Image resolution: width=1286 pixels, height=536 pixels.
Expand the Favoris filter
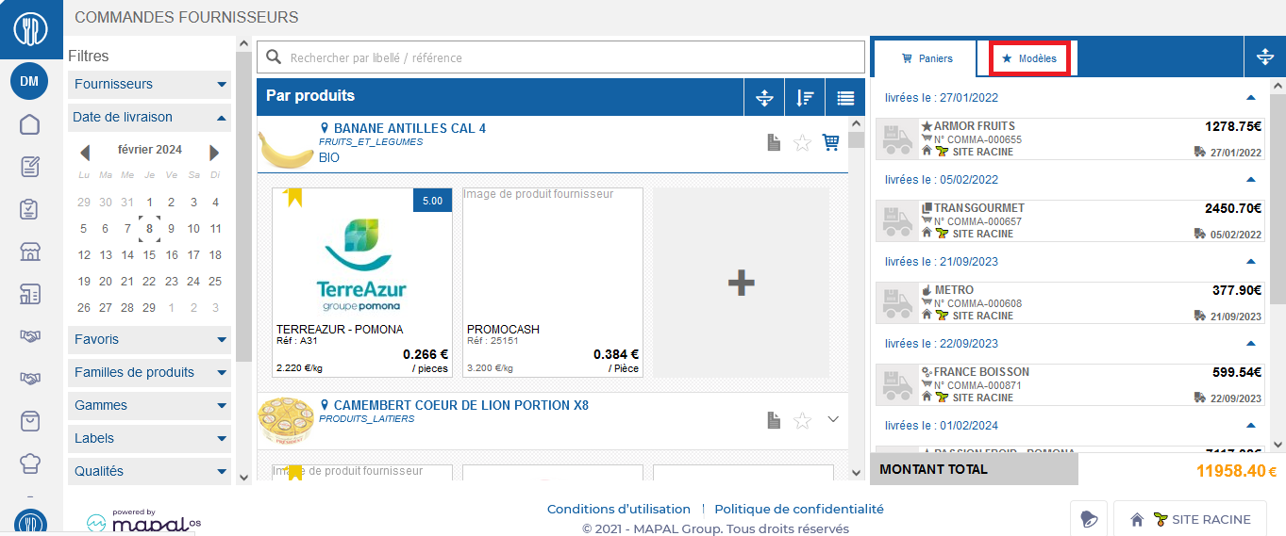click(149, 339)
